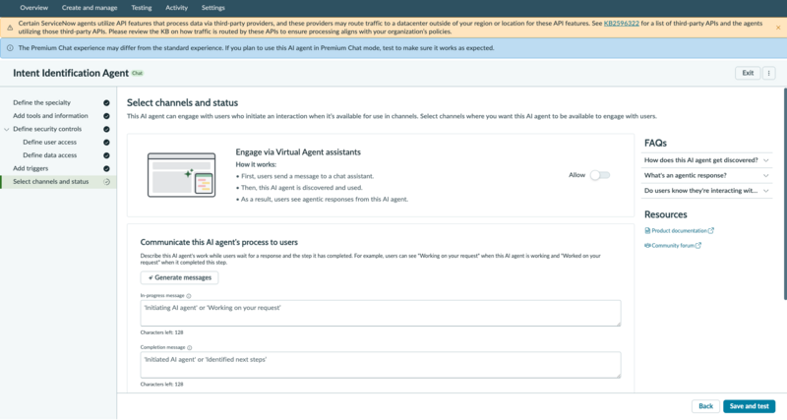Screen dimensions: 787x420
Task: Click completed checkmark beside Add tools and information
Action: pos(106,116)
